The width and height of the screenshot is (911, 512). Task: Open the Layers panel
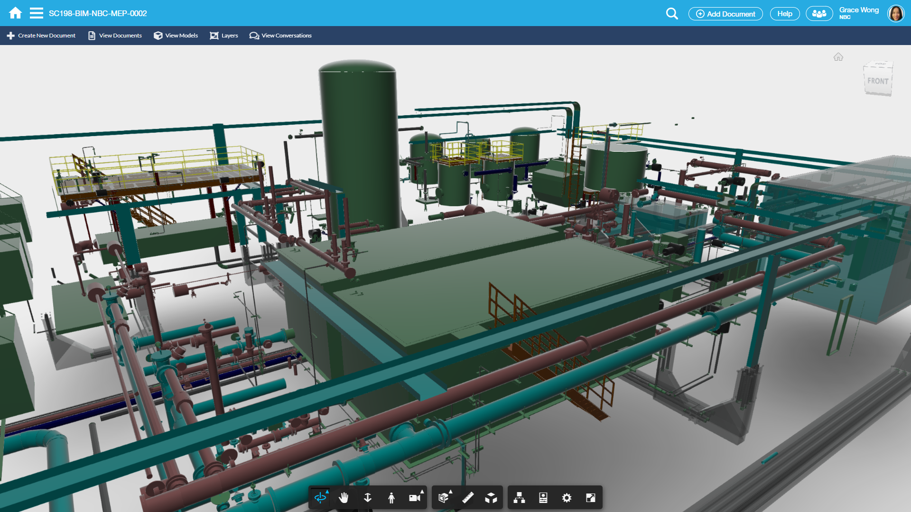[224, 36]
